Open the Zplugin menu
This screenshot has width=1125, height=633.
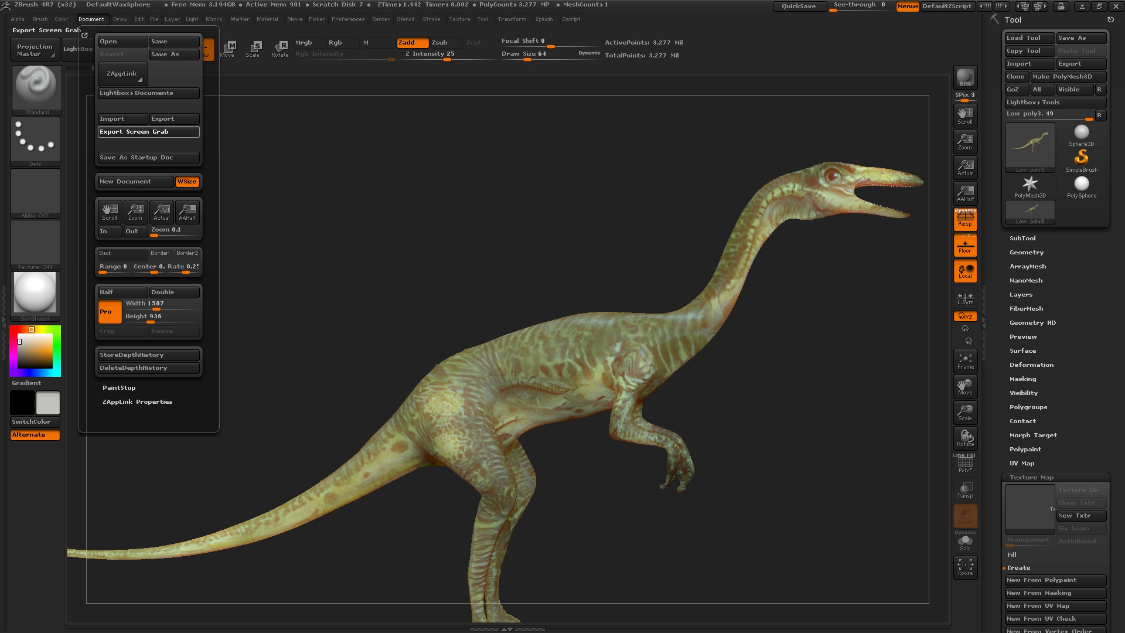pos(544,19)
